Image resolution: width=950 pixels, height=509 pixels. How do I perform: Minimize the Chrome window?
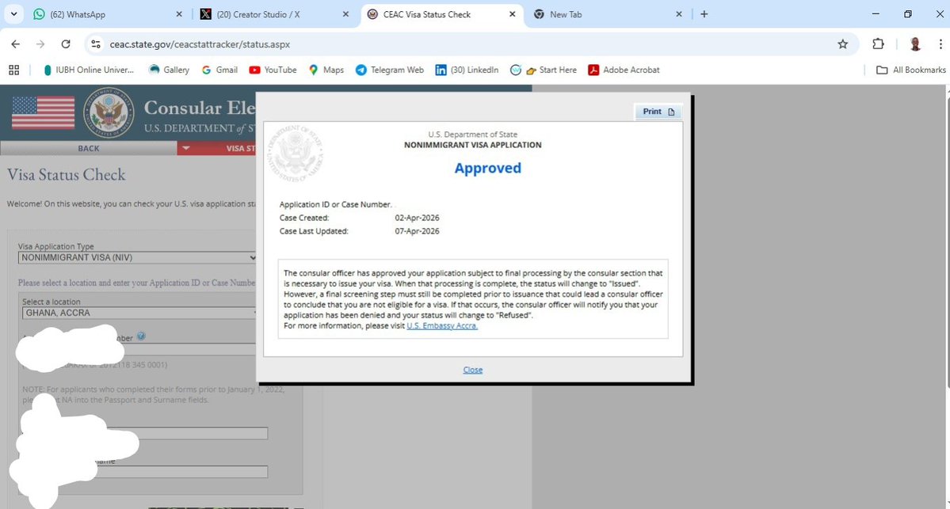[x=876, y=14]
